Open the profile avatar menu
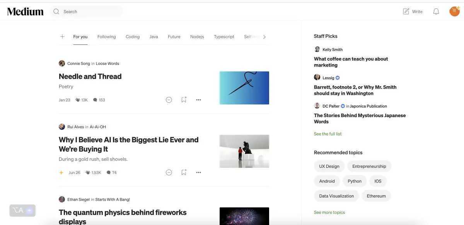The height and width of the screenshot is (225, 464). (x=454, y=11)
